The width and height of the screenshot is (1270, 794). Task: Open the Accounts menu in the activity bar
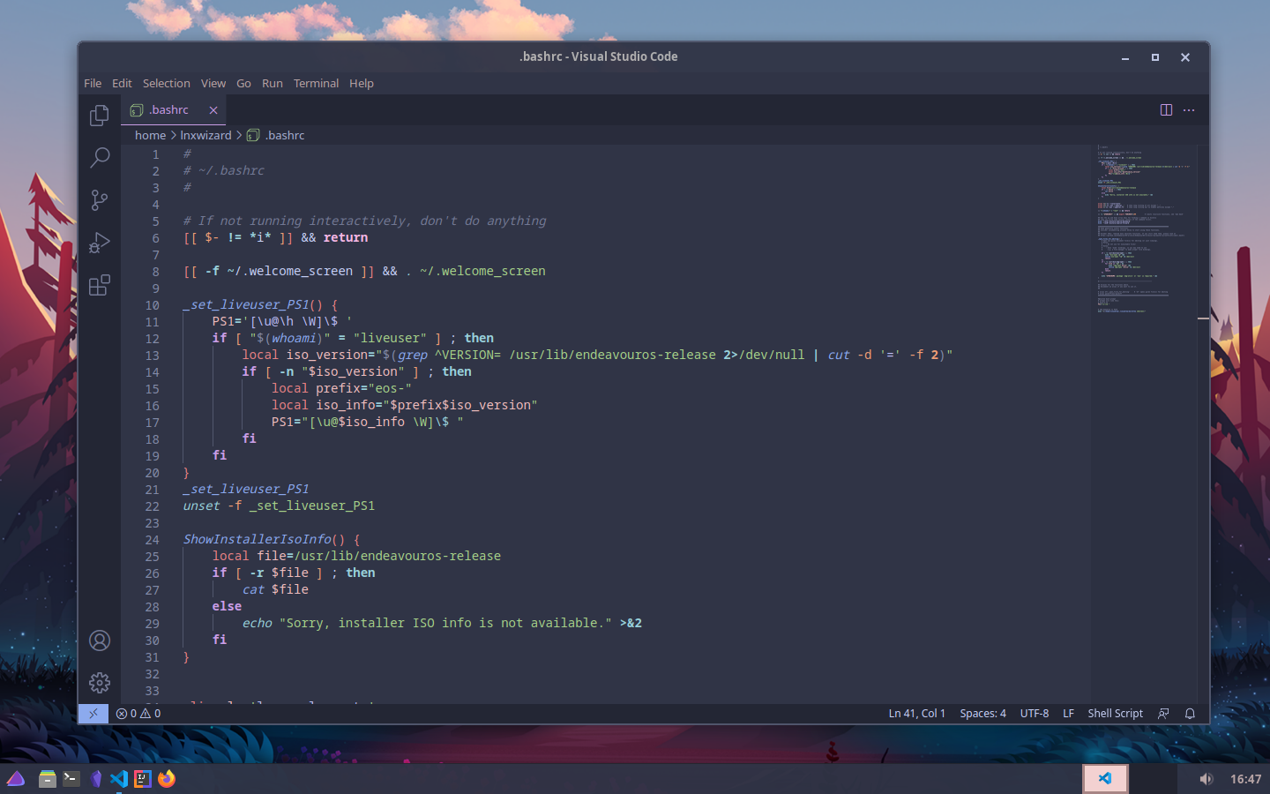(100, 640)
